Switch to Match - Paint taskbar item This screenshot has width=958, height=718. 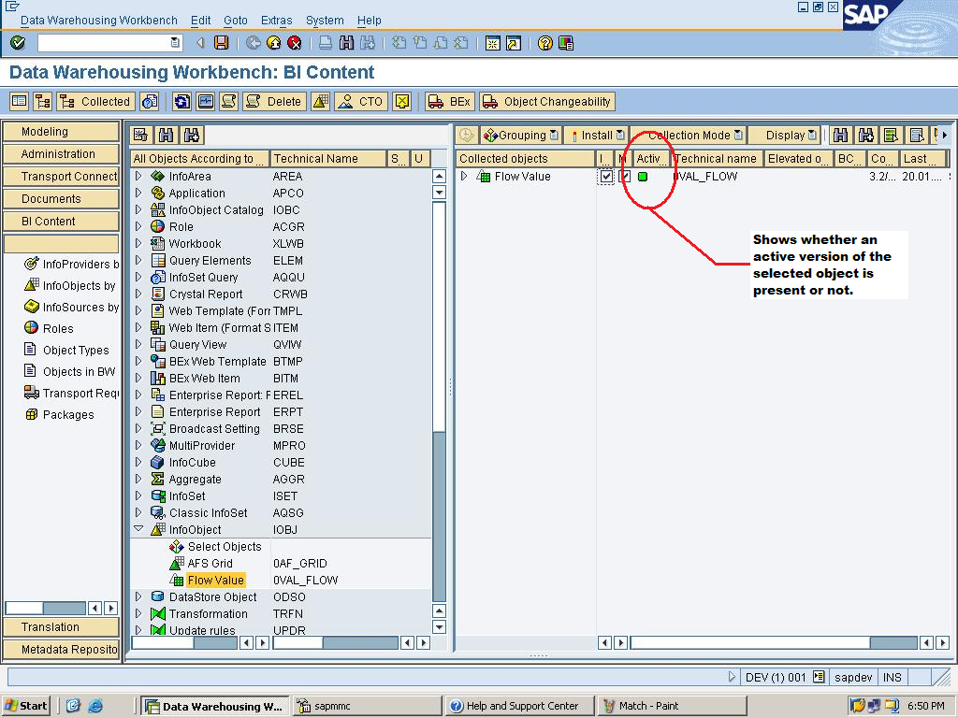(672, 706)
